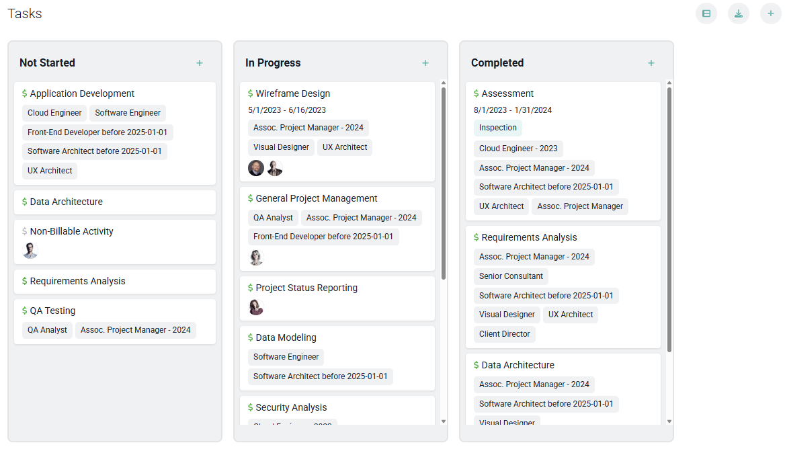The height and width of the screenshot is (449, 785).
Task: Click the Inspection tag on Assessment card
Action: pos(498,128)
